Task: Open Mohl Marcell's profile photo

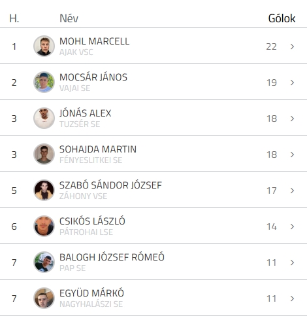Action: [x=44, y=46]
